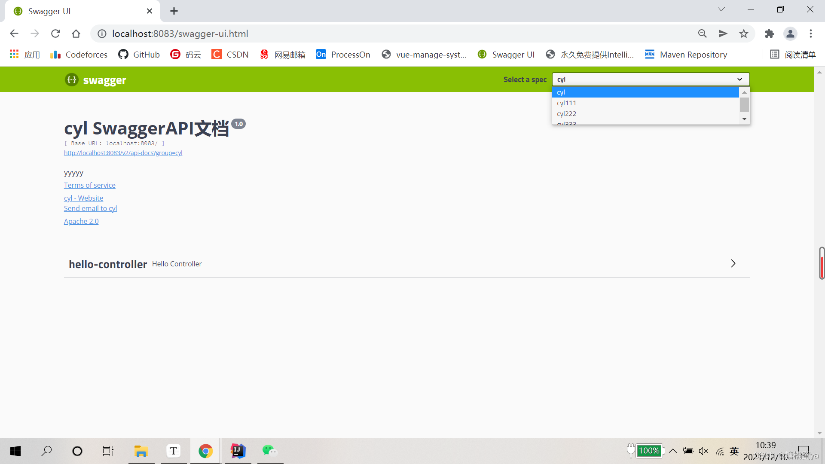Open IntelliJ IDEA from taskbar

pyautogui.click(x=238, y=451)
